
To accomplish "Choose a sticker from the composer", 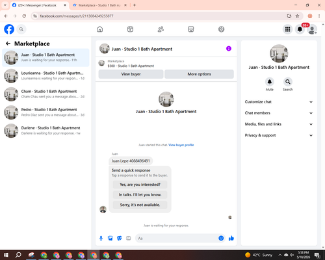I will (120, 239).
